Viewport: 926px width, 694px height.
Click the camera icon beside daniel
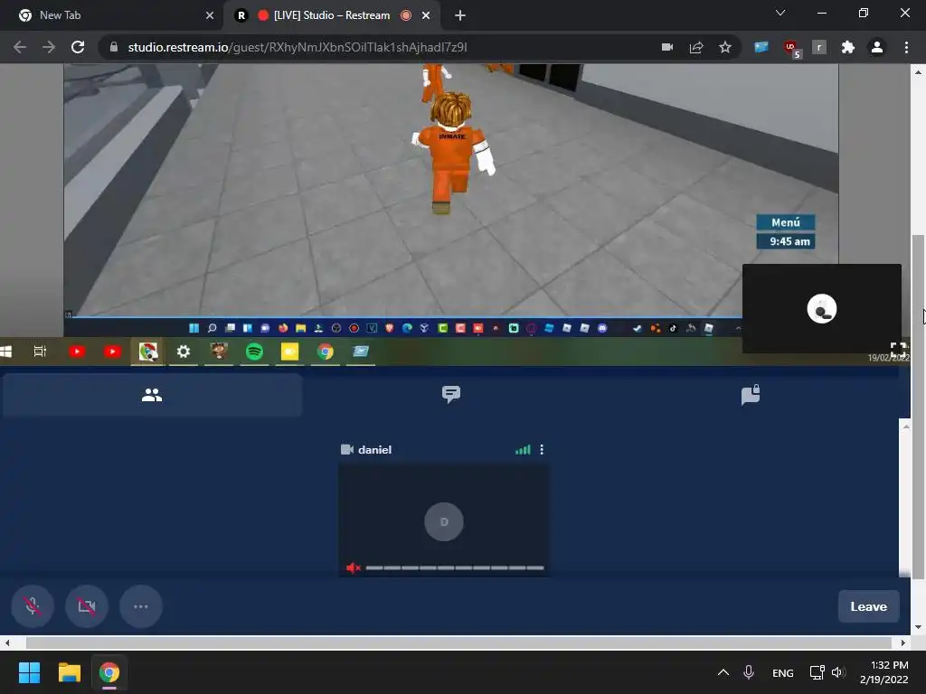346,450
